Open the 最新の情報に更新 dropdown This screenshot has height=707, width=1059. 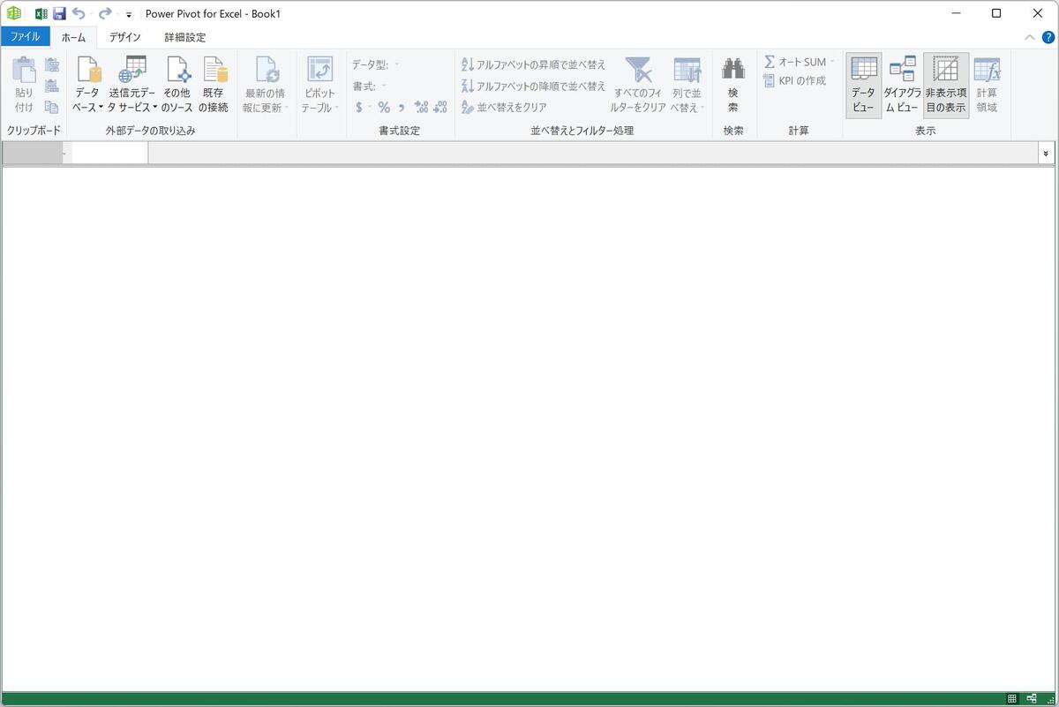(266, 85)
